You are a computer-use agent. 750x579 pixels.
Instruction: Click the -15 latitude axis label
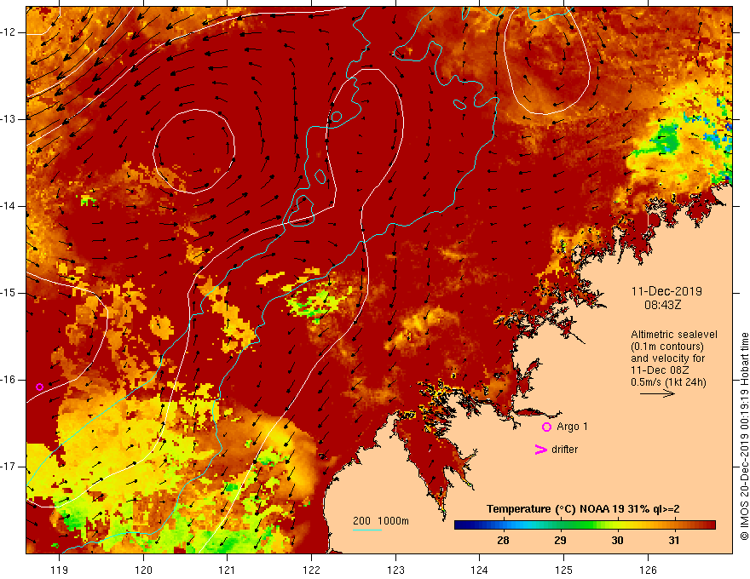point(9,293)
